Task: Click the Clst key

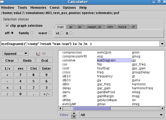Action: (x=33, y=69)
